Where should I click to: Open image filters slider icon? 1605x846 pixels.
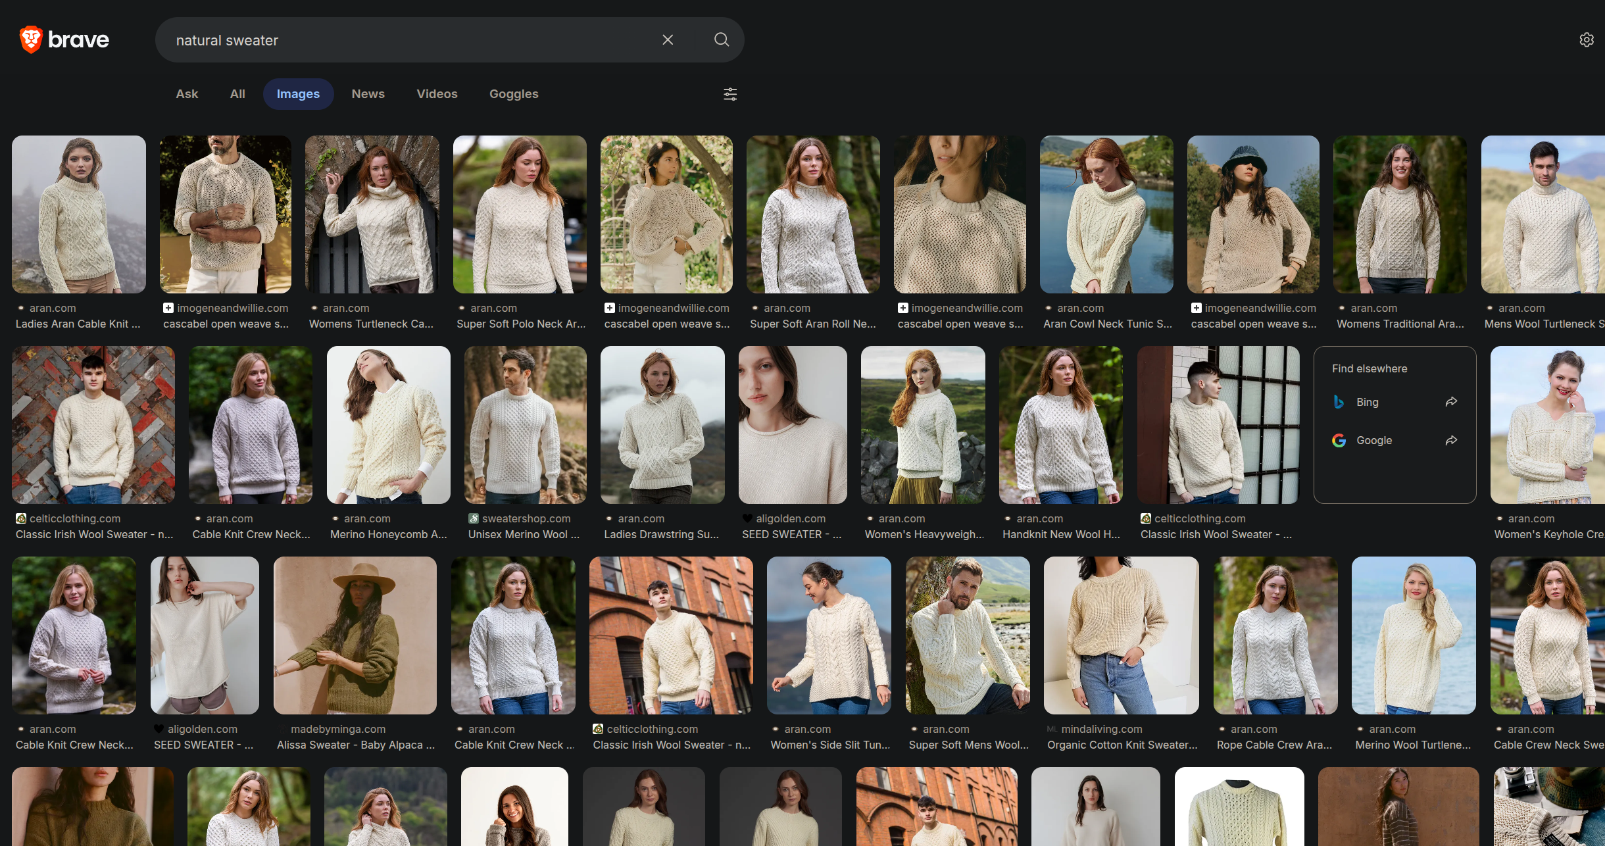coord(730,94)
